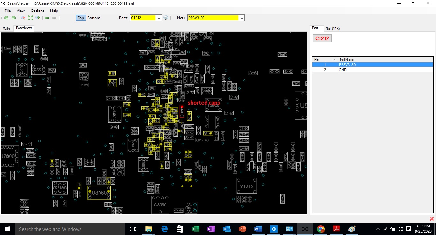The width and height of the screenshot is (436, 245).
Task: Rotate the board view clockwise
Action: [x=14, y=18]
